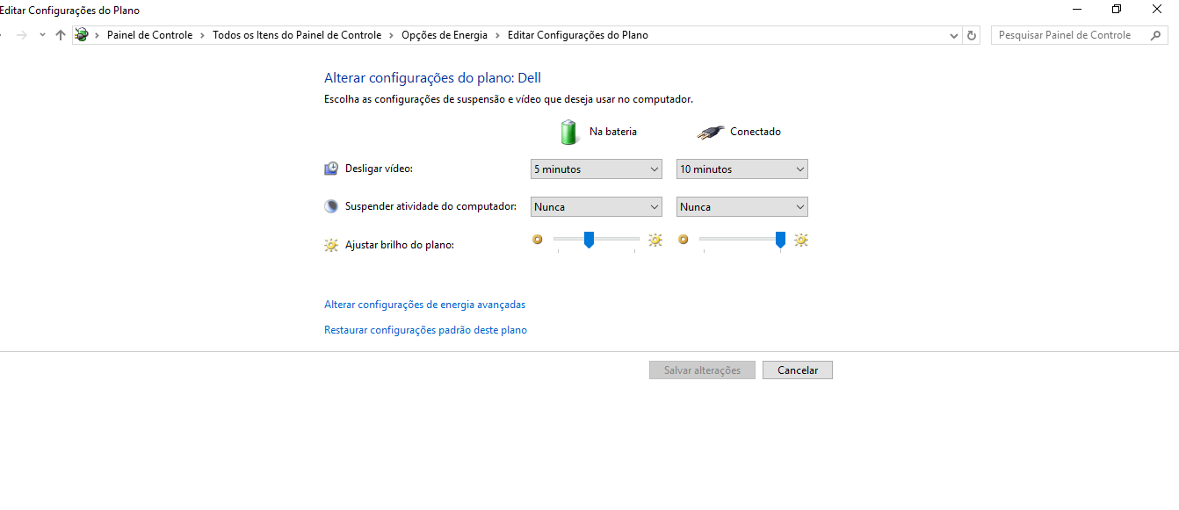The height and width of the screenshot is (510, 1179).
Task: Click the battery brightness slider thumb
Action: point(589,240)
